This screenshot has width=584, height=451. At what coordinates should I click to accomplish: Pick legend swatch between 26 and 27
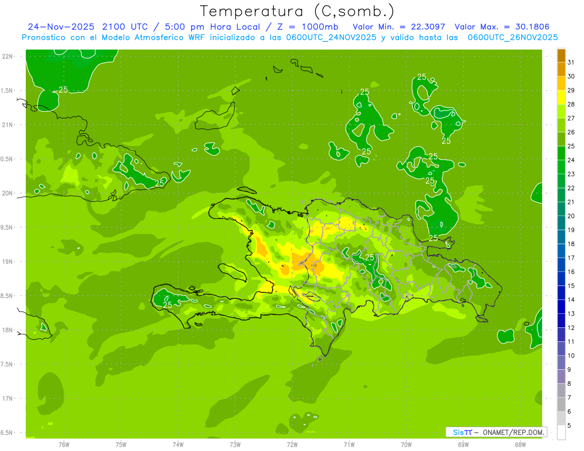point(561,125)
